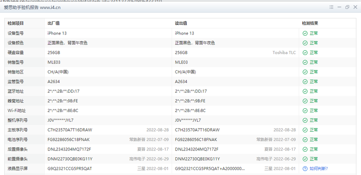Click read value G9Q2321CCG5PR5QAT+A2000000...
Viewport: 361px width, 175px height.
210,169
